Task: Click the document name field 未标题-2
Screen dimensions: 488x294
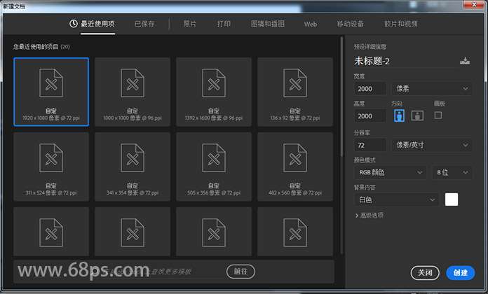Action: pos(405,61)
